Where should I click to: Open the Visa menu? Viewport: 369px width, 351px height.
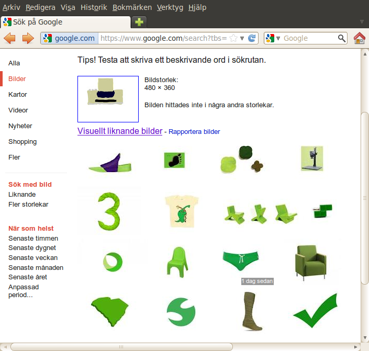68,7
